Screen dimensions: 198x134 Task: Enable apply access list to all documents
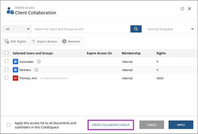[x=9, y=125]
